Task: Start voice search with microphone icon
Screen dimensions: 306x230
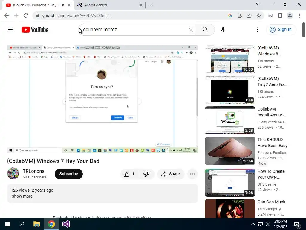Action: click(223, 30)
